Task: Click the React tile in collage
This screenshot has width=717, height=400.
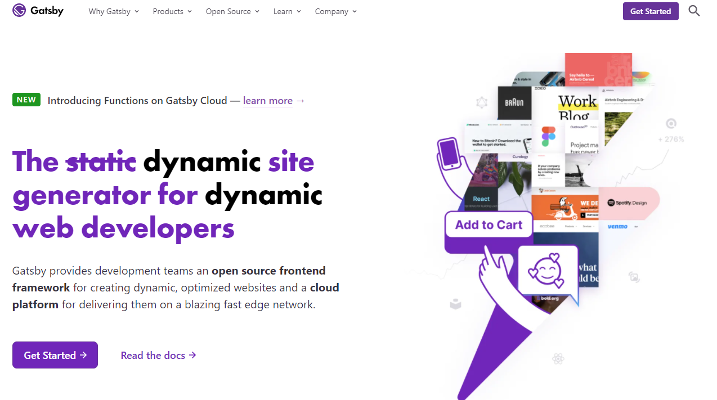Action: point(481,199)
